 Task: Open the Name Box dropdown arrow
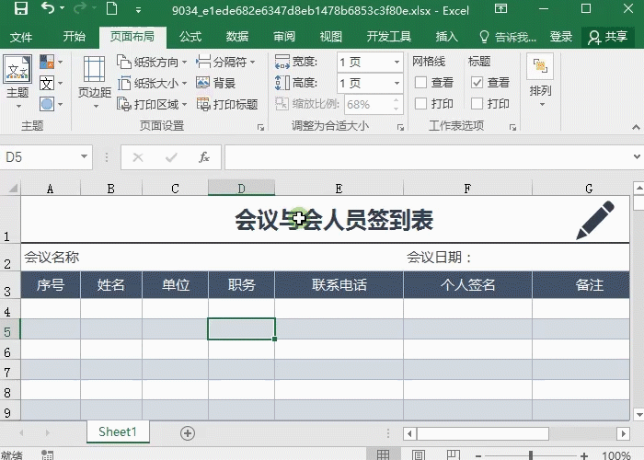coord(84,156)
